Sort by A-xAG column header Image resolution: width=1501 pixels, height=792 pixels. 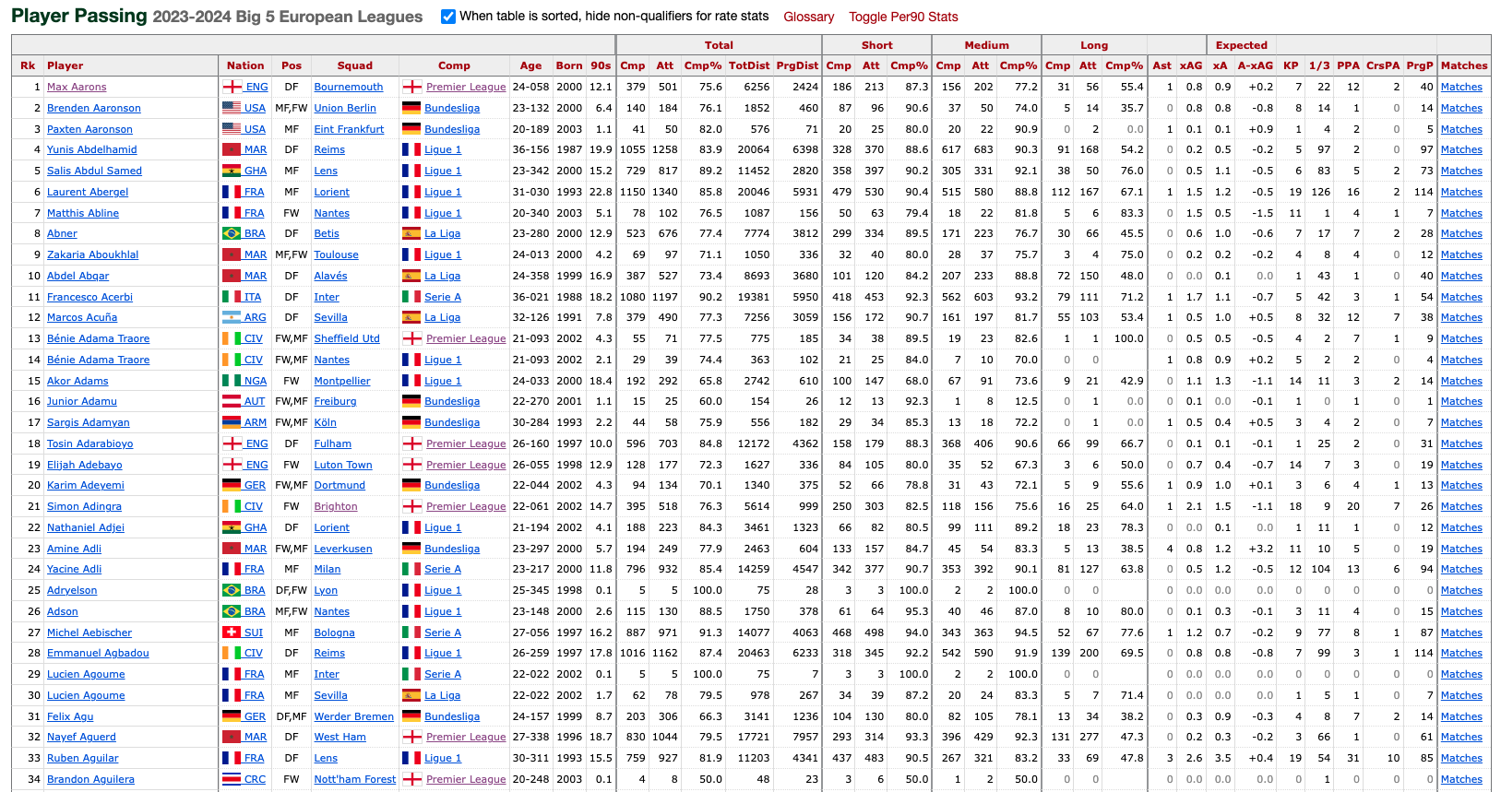1256,65
